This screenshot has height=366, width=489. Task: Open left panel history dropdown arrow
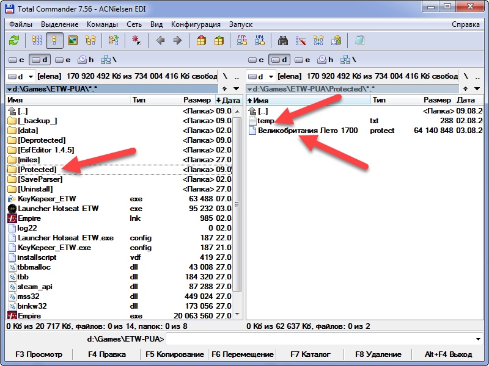coord(237,89)
